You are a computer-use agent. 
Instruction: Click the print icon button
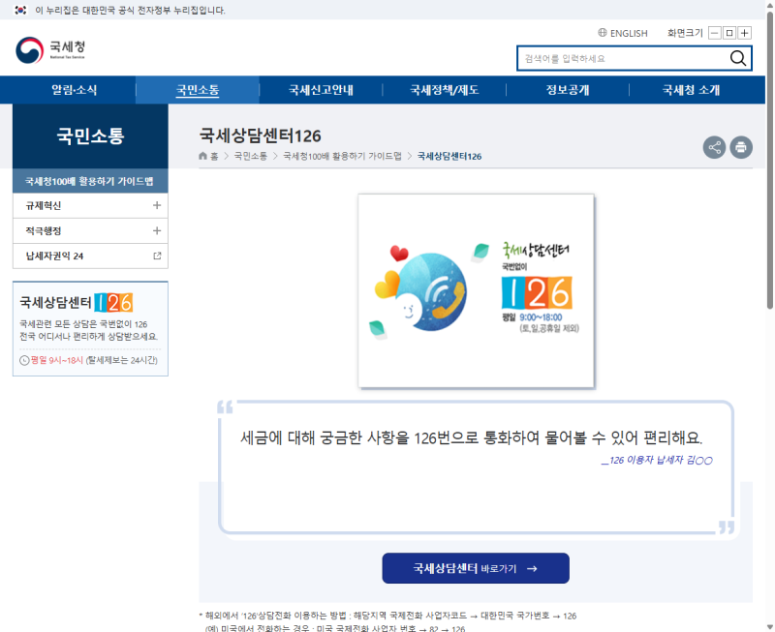pos(741,147)
